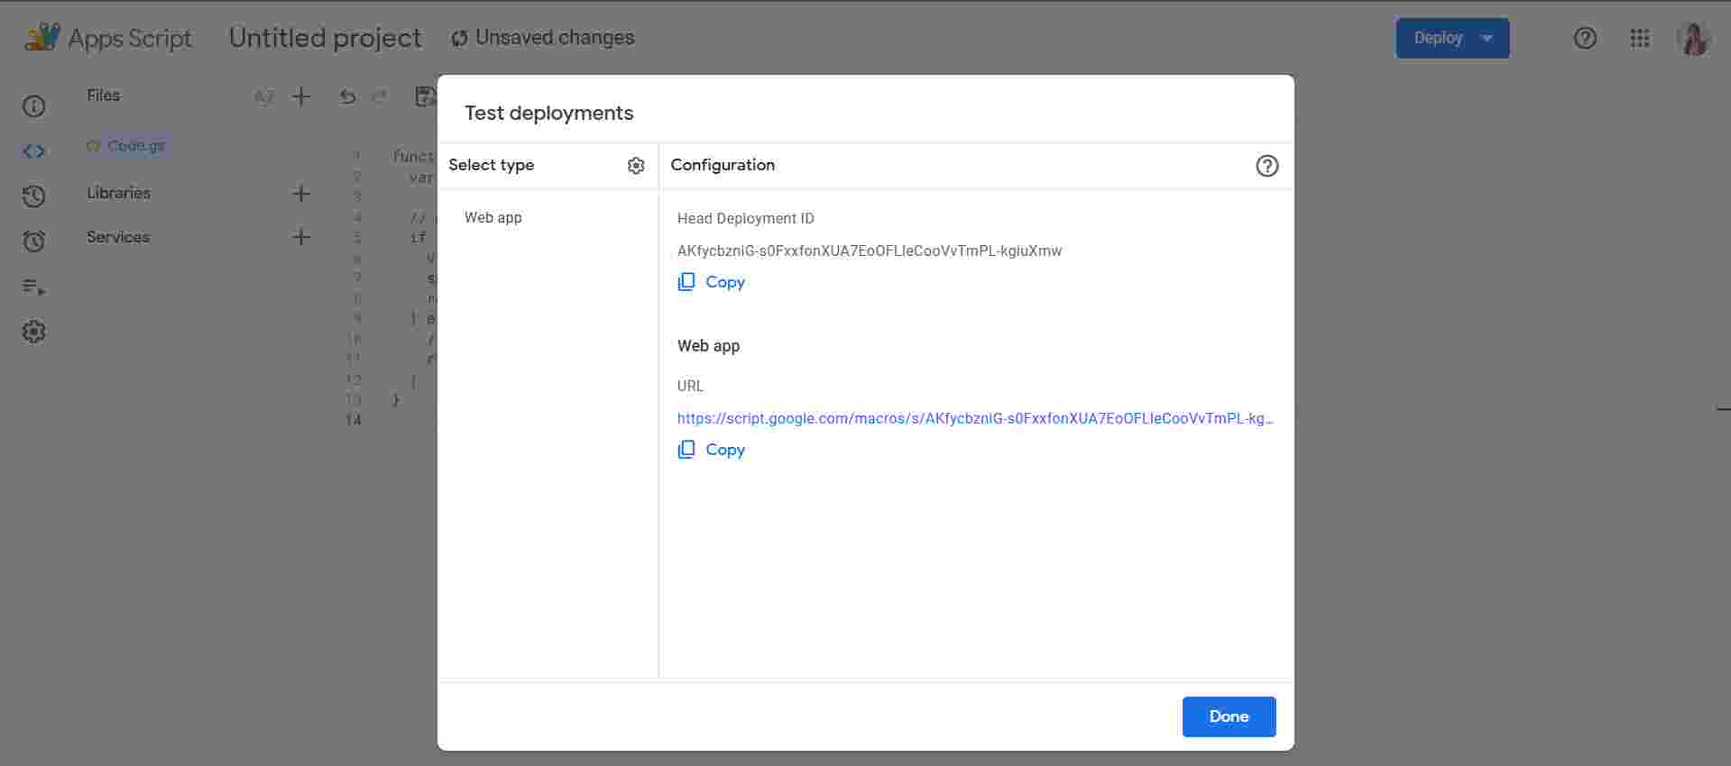Screen dimensions: 1731x766
Task: Click the Configuration heading
Action: tap(723, 165)
